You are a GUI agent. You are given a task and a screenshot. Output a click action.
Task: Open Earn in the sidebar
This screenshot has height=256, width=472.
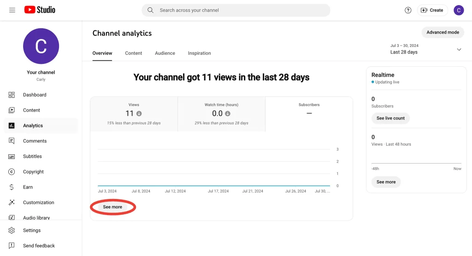click(28, 187)
